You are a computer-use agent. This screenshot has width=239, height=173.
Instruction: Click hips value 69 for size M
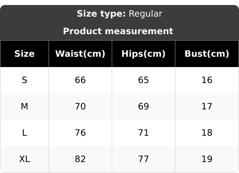click(143, 107)
